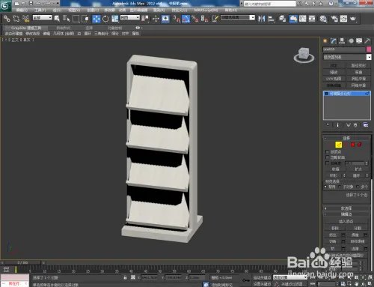The width and height of the screenshot is (374, 287).
Task: Select the first Preview Selection radio button
Action: pos(326,187)
